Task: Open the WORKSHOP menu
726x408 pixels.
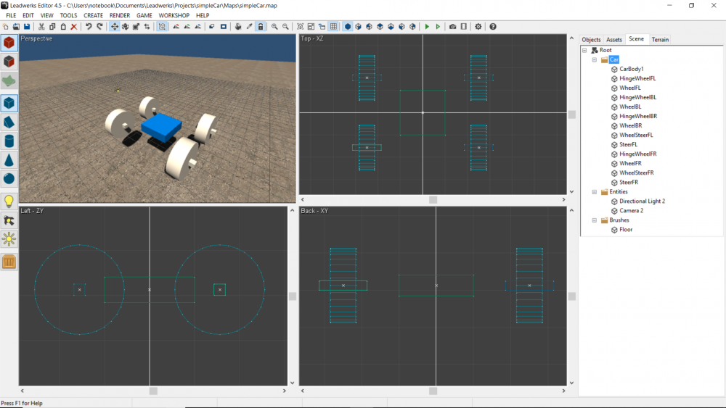Action: pyautogui.click(x=174, y=15)
